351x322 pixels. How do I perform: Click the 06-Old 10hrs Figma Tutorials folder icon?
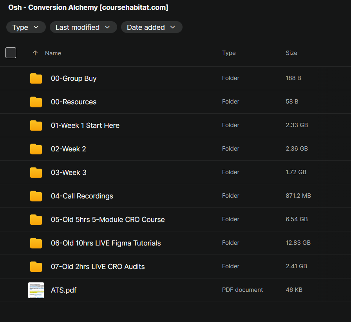click(36, 243)
